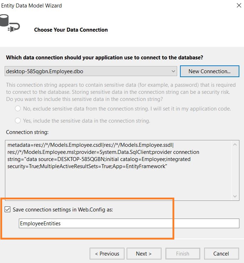Click inside the connection string text area
Viewport: 244px width, 263px height.
[x=118, y=170]
